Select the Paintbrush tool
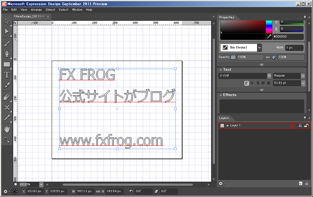Viewport: 313px width, 197px height. 7,43
